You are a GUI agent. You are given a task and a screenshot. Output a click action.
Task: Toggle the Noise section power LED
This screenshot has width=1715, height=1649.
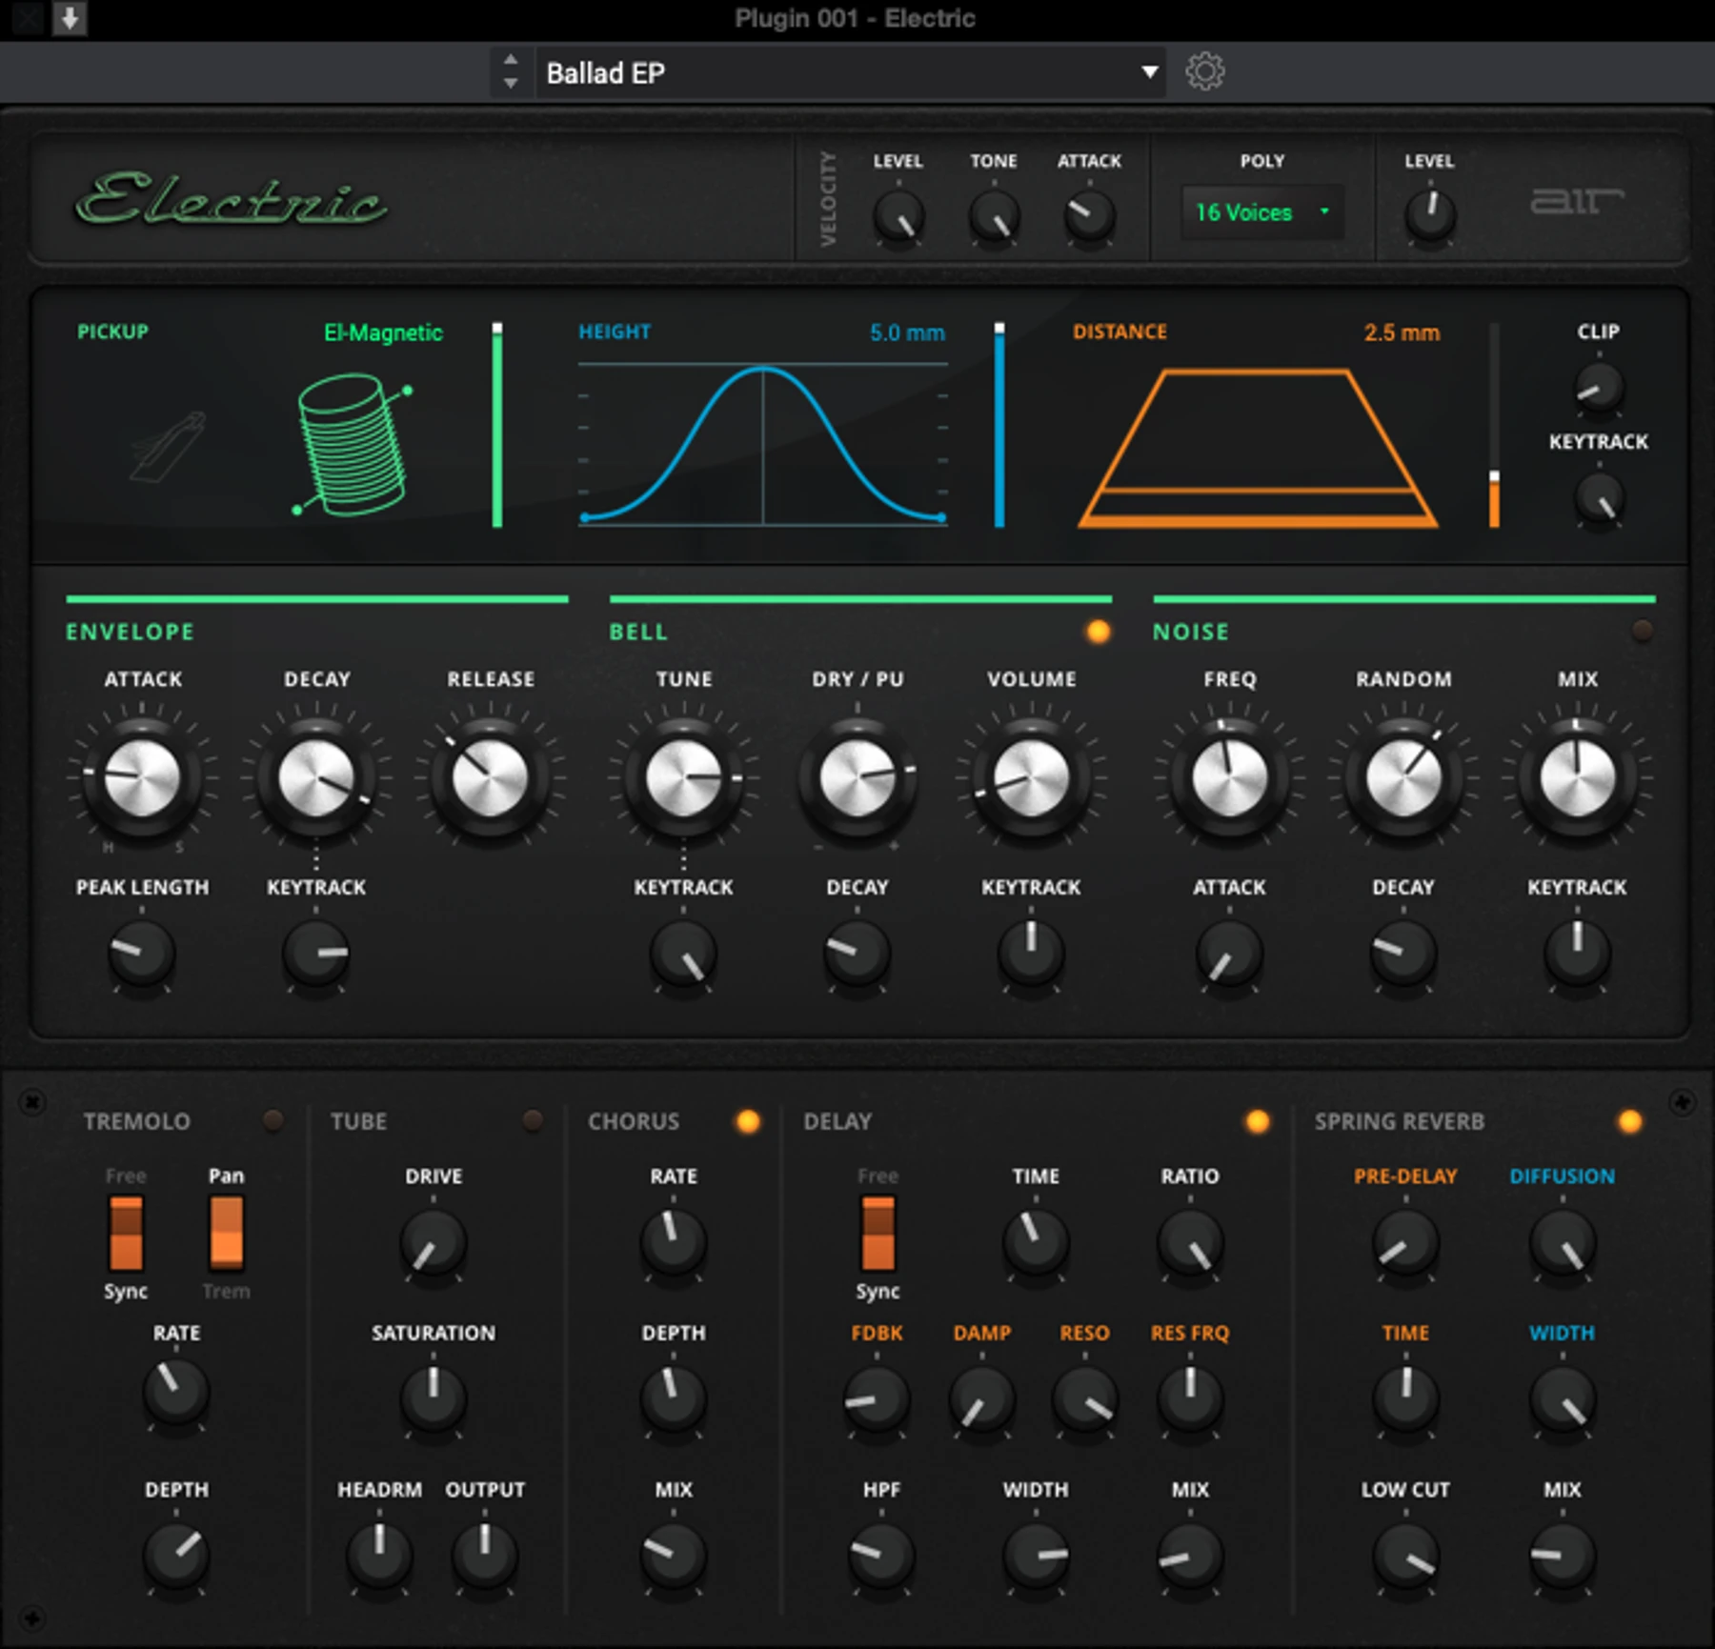pyautogui.click(x=1643, y=630)
